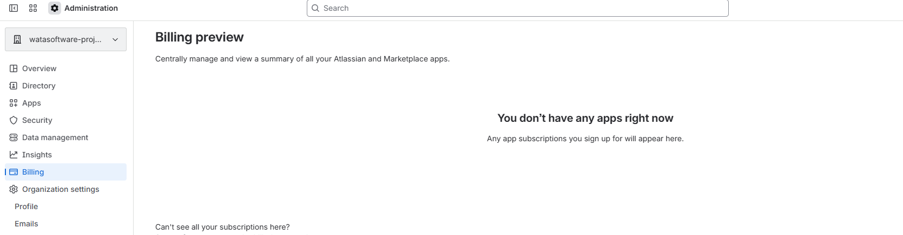903x235 pixels.
Task: Open the Apps section
Action: click(65, 103)
